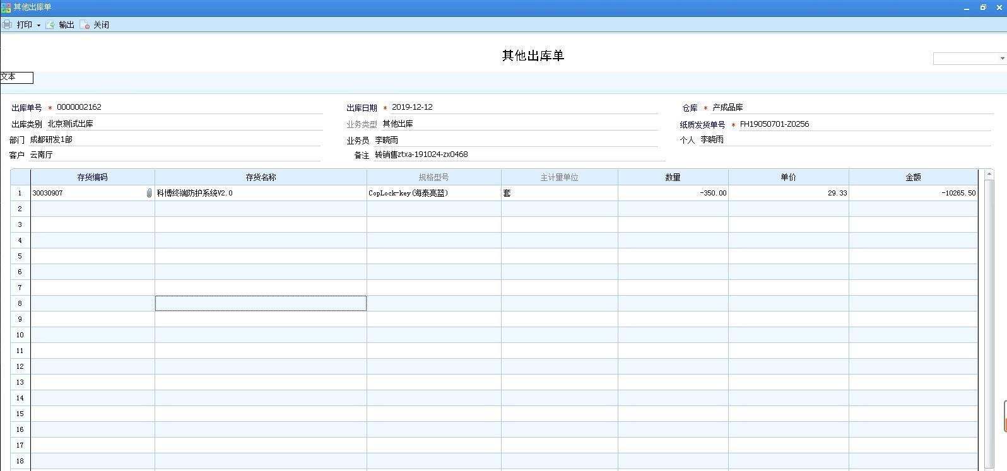Screen dimensions: 1007x471
Task: Open the 打印 dropdown arrow
Action: 38,25
